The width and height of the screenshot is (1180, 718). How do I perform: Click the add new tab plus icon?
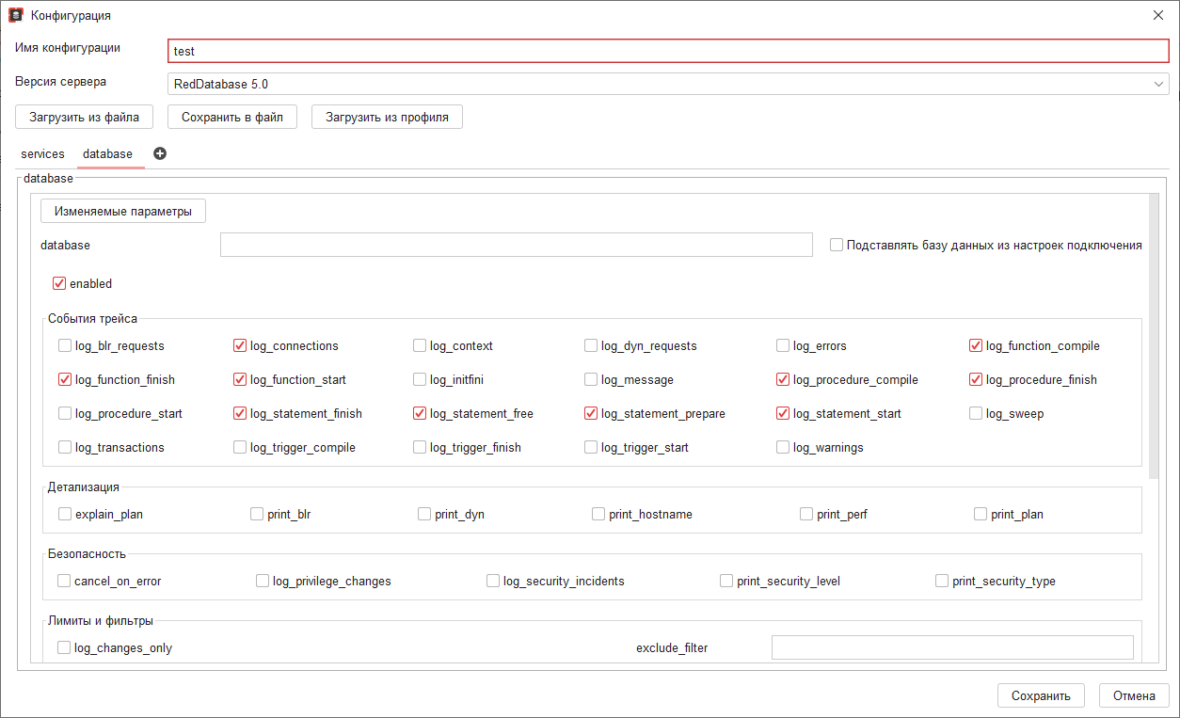click(159, 152)
